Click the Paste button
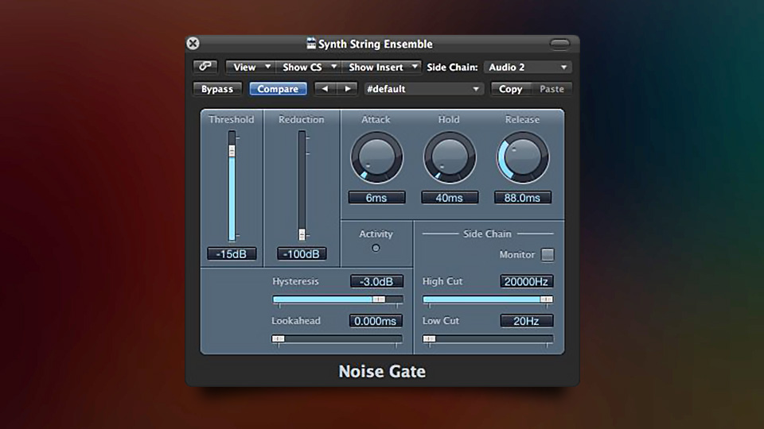The image size is (764, 429). 552,89
